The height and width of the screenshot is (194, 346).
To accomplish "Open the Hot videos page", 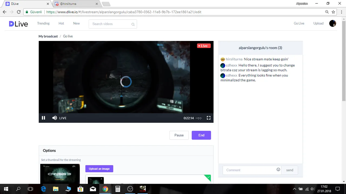I will tap(61, 23).
